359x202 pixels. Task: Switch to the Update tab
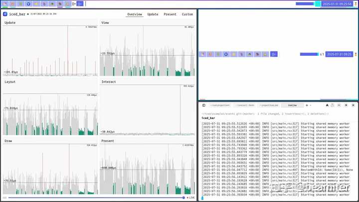click(153, 14)
